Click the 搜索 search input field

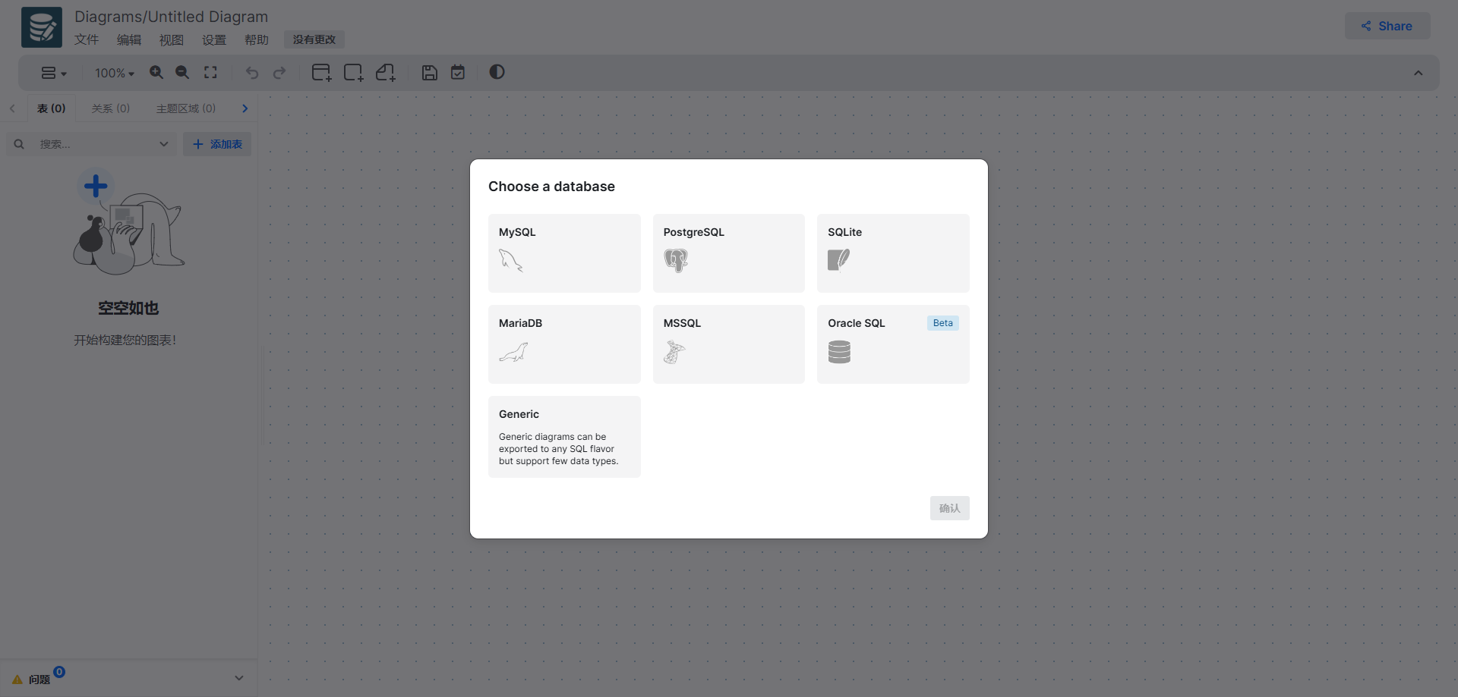(95, 144)
